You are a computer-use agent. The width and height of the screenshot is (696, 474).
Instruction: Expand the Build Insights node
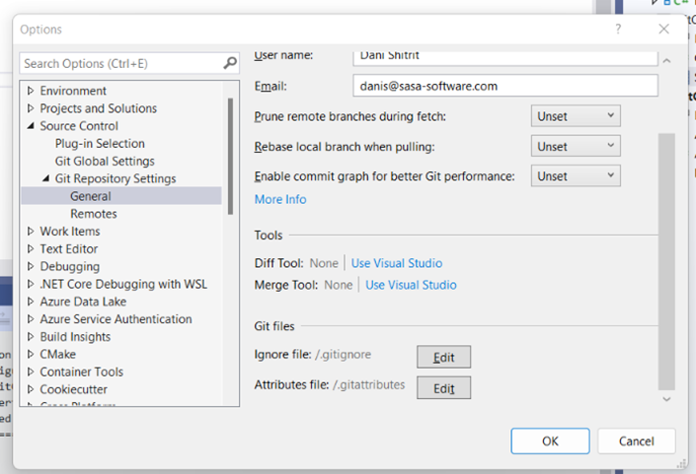pos(31,337)
